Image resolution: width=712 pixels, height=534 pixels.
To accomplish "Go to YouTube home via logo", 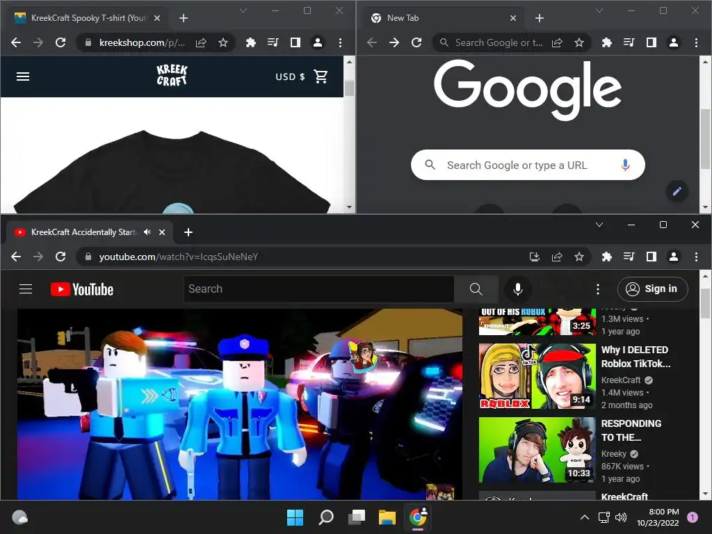I will pyautogui.click(x=82, y=289).
